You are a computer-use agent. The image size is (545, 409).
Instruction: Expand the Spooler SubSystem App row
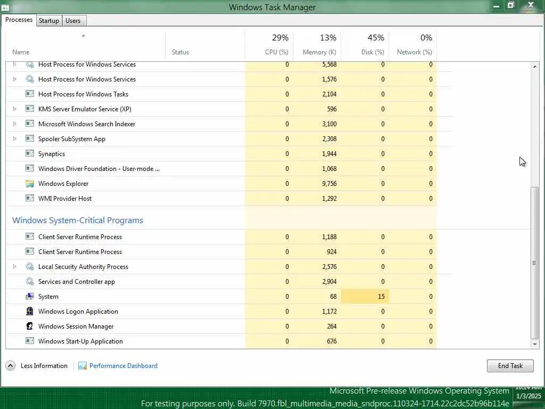point(14,139)
